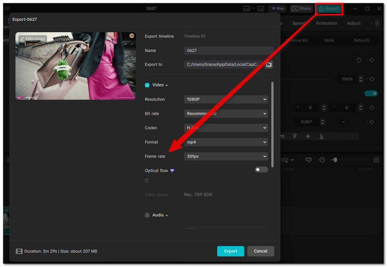Edit the Name field containing 0627
This screenshot has height=267, width=387.
pyautogui.click(x=229, y=51)
